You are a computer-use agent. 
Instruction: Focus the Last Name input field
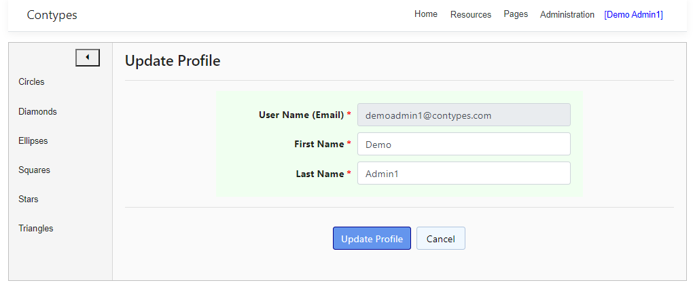463,173
